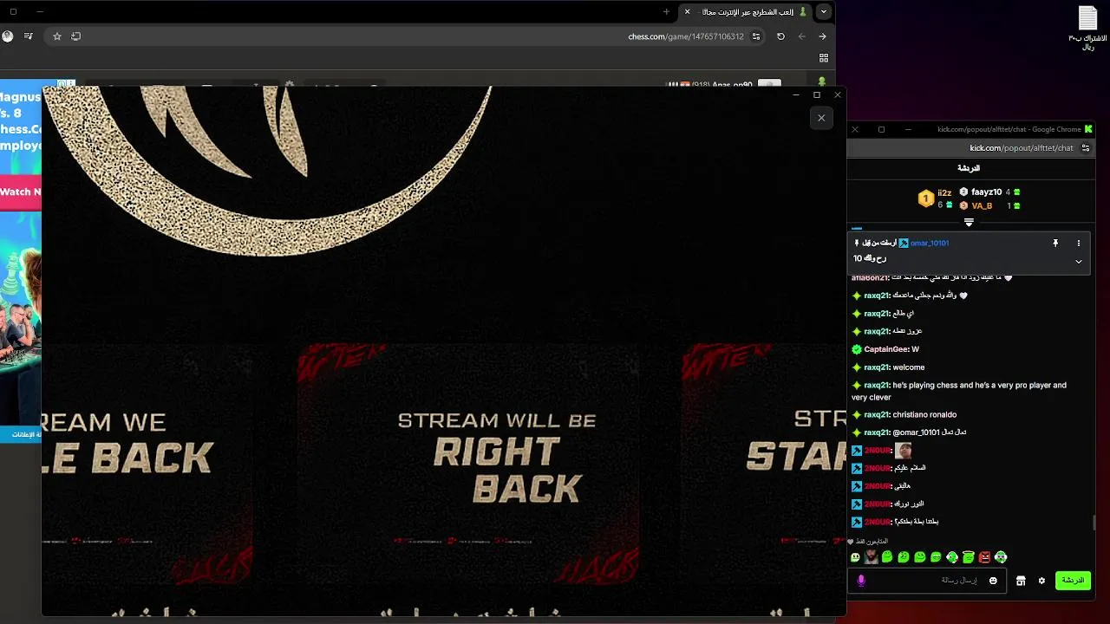Go forward in the chess.com browser window
The height and width of the screenshot is (624, 1110).
[801, 36]
